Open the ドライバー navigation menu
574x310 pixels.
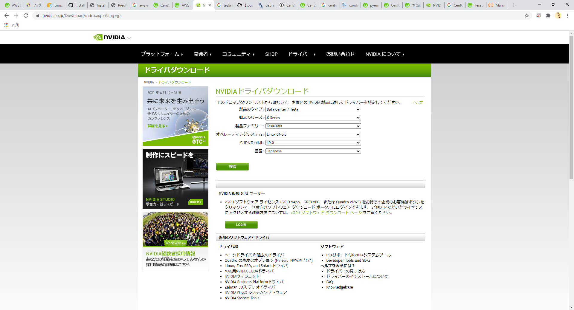[302, 54]
